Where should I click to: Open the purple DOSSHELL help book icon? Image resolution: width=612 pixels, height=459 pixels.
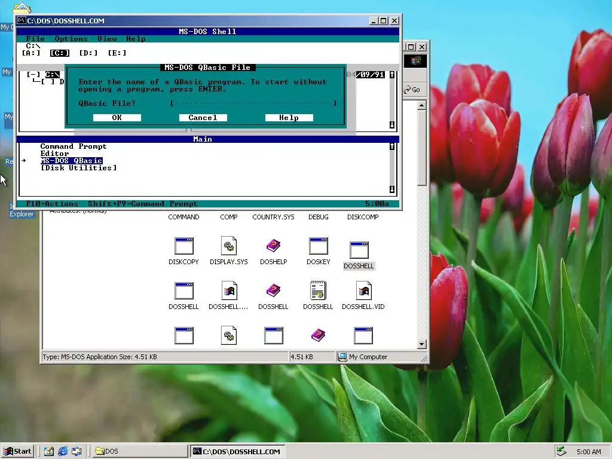[273, 291]
